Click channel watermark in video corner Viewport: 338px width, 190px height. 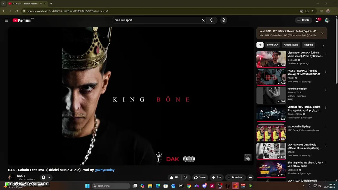[x=248, y=158]
